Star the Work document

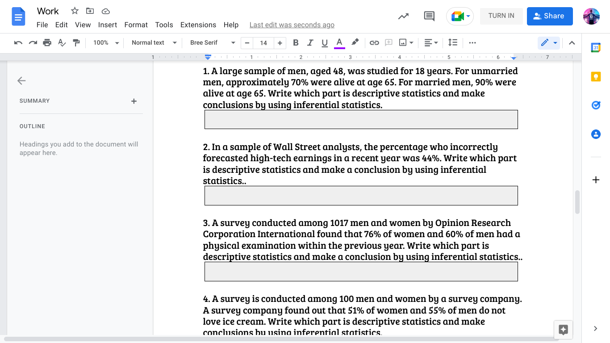[75, 11]
